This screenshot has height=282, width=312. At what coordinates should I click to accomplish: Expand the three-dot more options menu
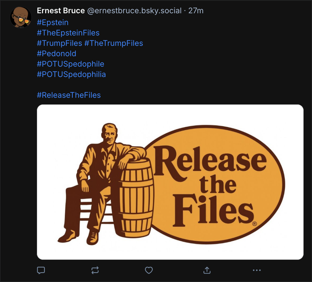pos(256,270)
